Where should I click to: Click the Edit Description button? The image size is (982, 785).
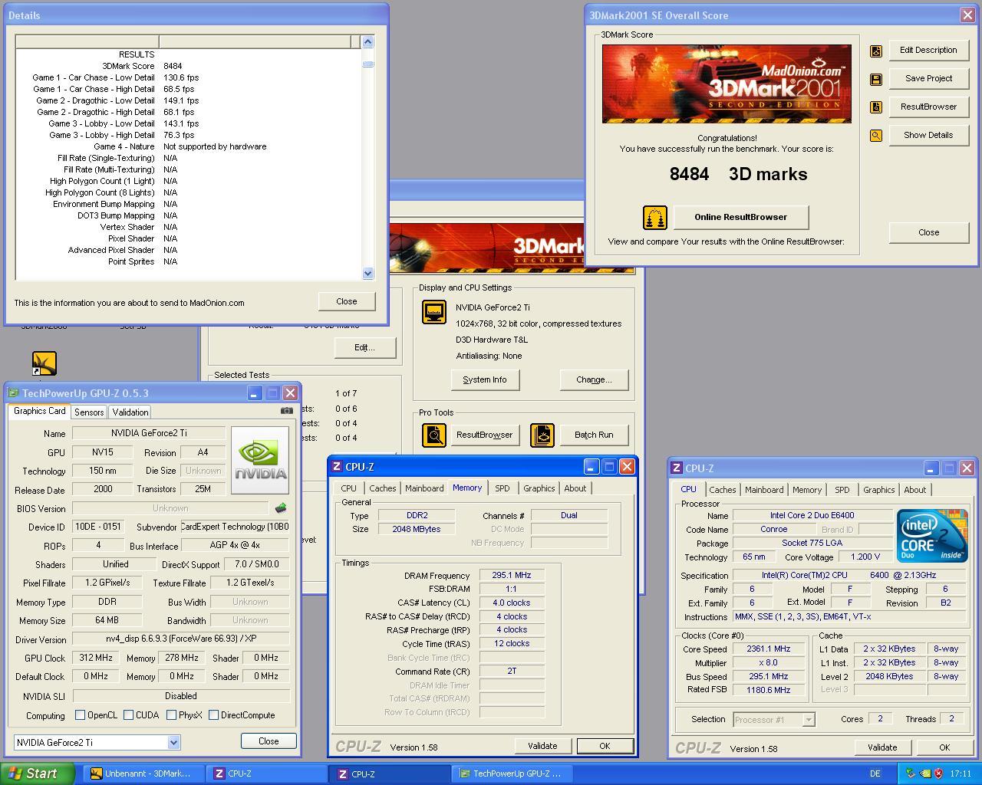[x=928, y=51]
